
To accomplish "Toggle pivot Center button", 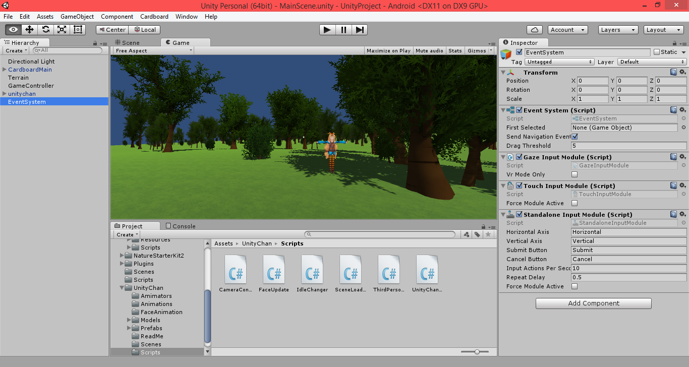I will coord(112,30).
